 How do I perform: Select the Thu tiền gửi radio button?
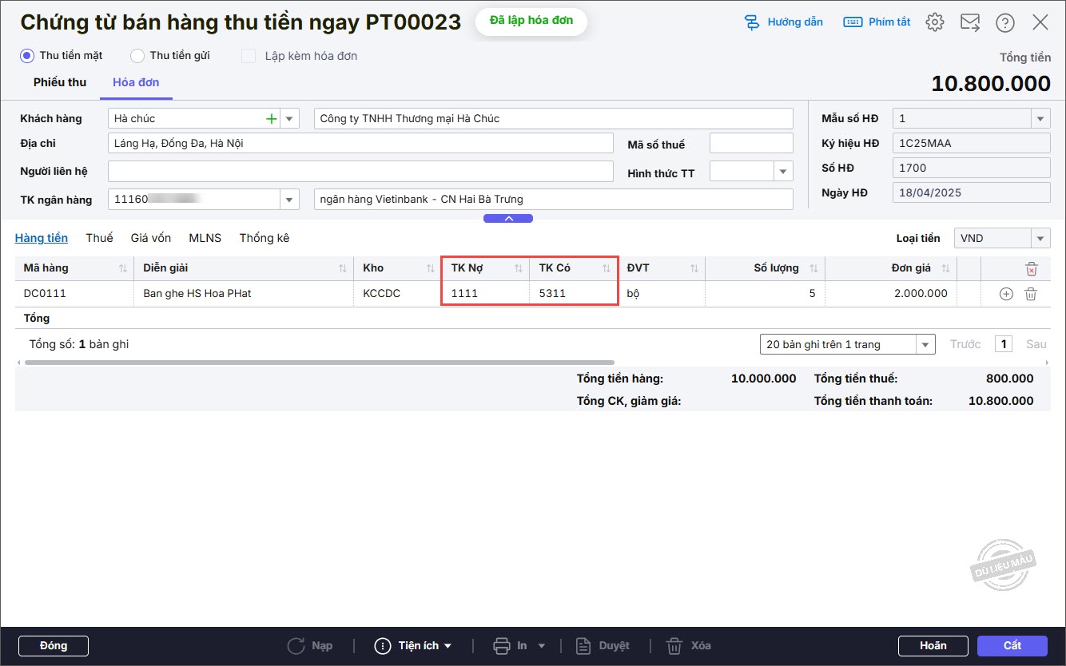(x=137, y=56)
